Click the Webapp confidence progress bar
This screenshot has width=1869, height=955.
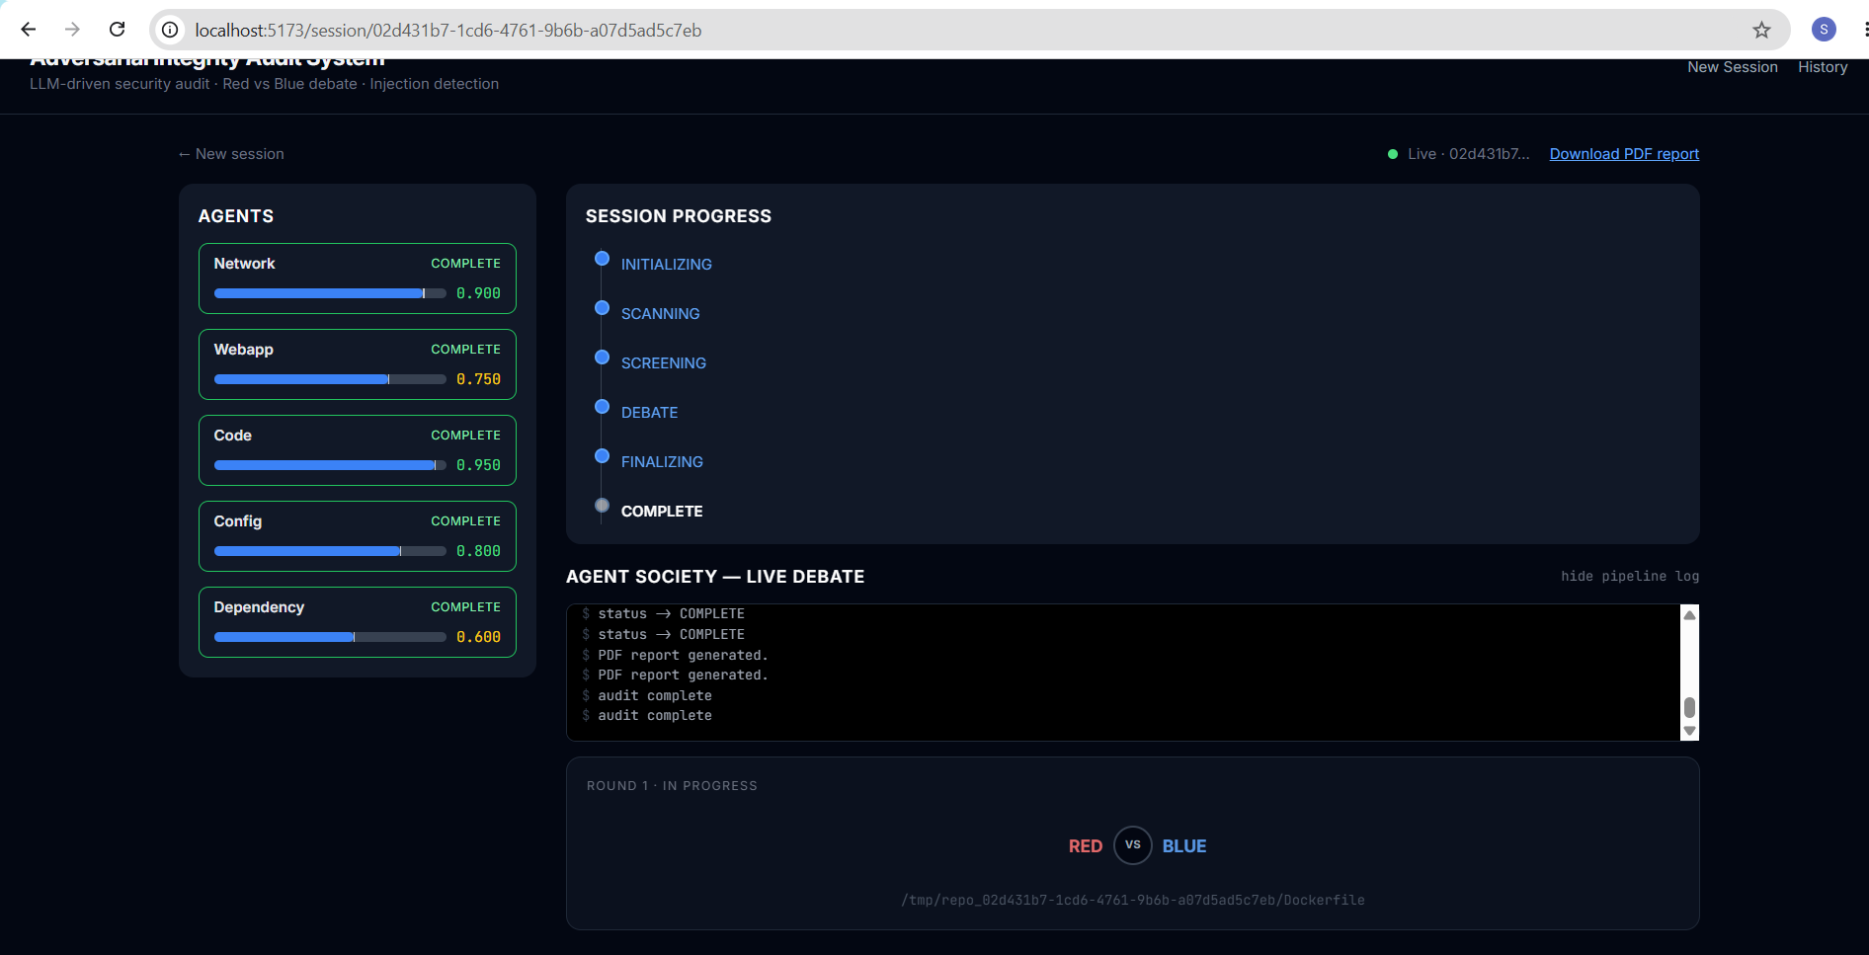330,379
